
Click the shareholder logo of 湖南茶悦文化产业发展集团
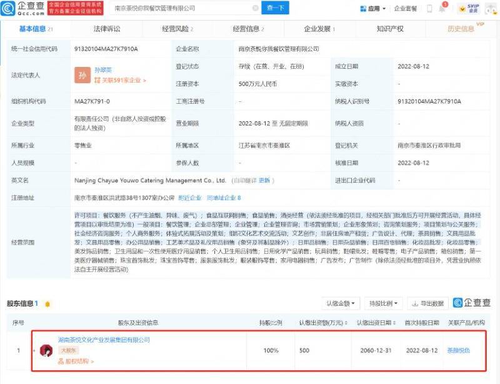point(46,350)
